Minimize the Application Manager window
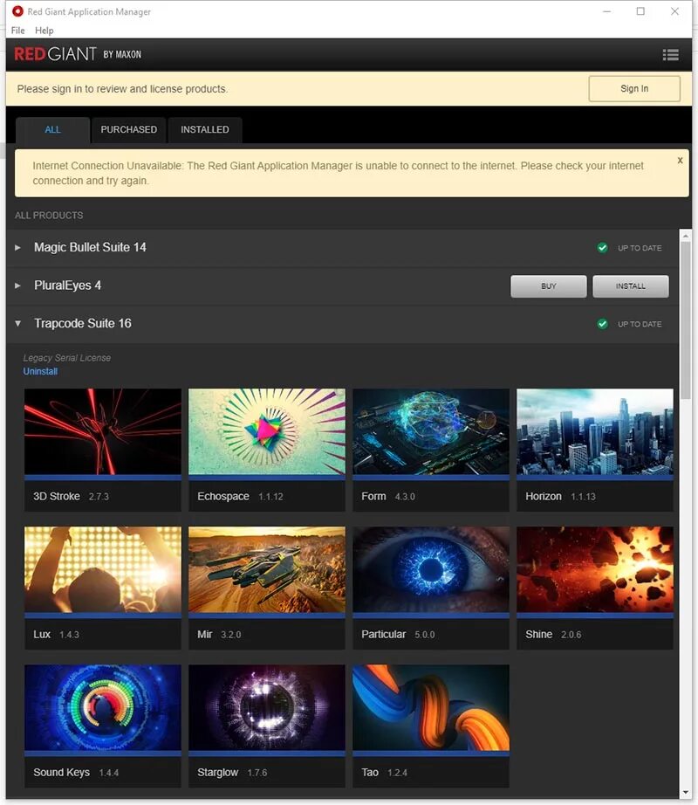This screenshot has height=805, width=698. (x=606, y=11)
